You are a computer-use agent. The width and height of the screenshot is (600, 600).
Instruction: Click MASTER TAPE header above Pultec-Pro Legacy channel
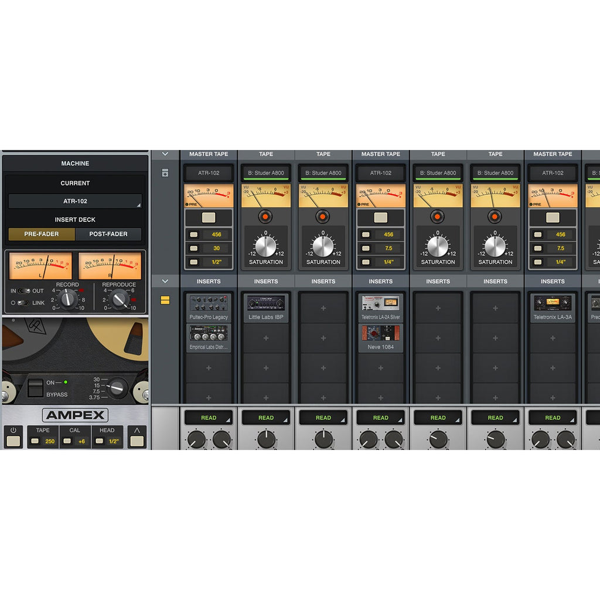pyautogui.click(x=209, y=154)
